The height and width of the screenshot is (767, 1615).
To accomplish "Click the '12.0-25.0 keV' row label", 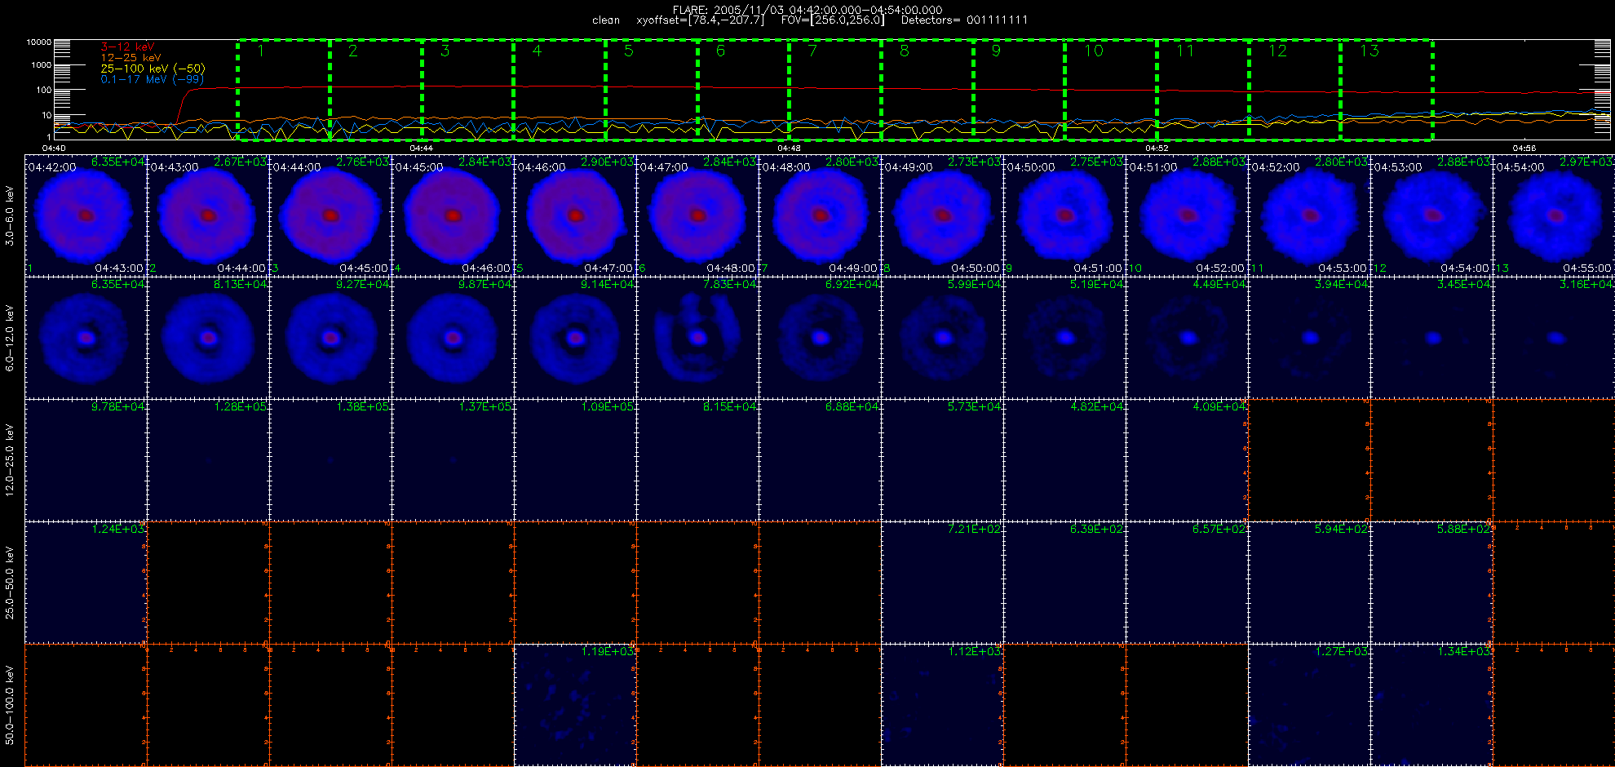I will pos(10,460).
